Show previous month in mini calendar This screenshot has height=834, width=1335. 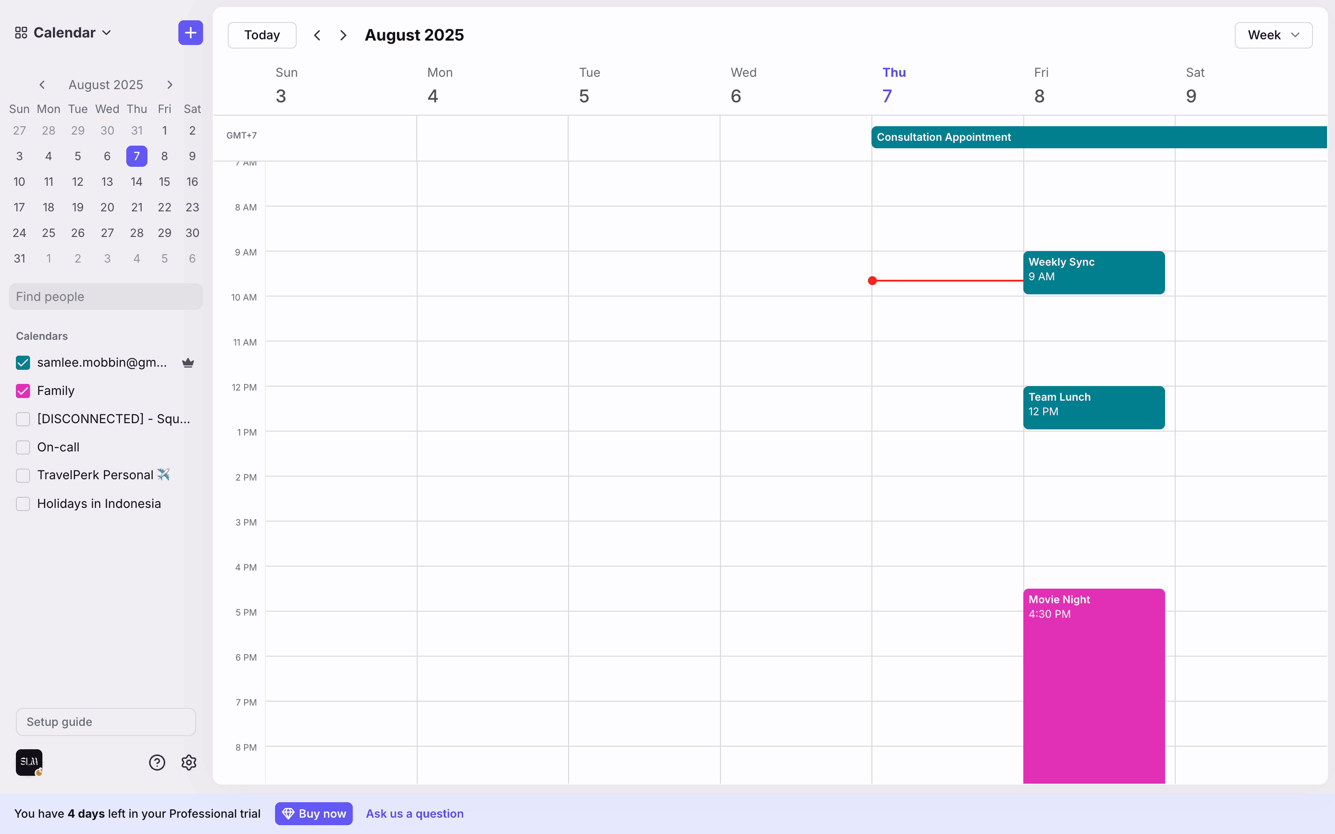tap(42, 85)
